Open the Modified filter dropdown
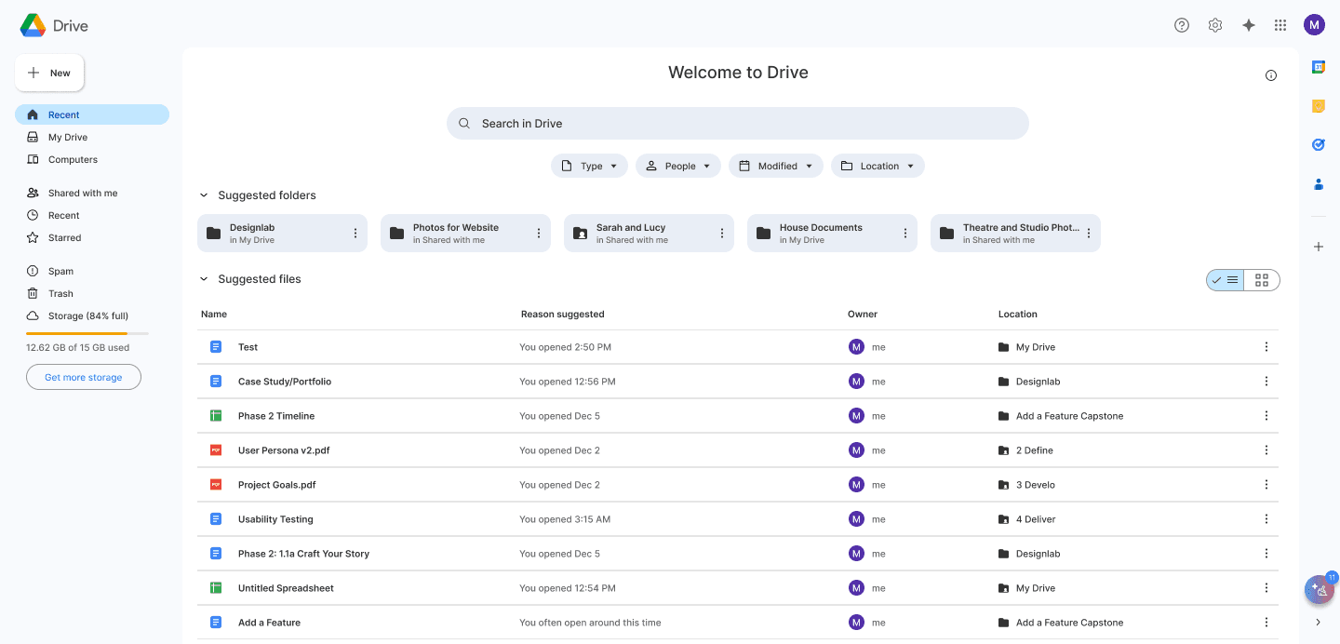This screenshot has width=1340, height=644. [775, 166]
